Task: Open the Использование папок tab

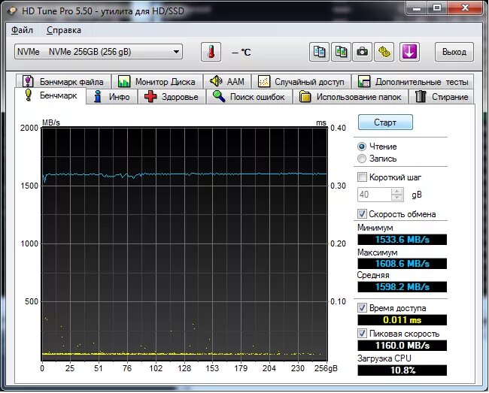Action: pos(351,97)
